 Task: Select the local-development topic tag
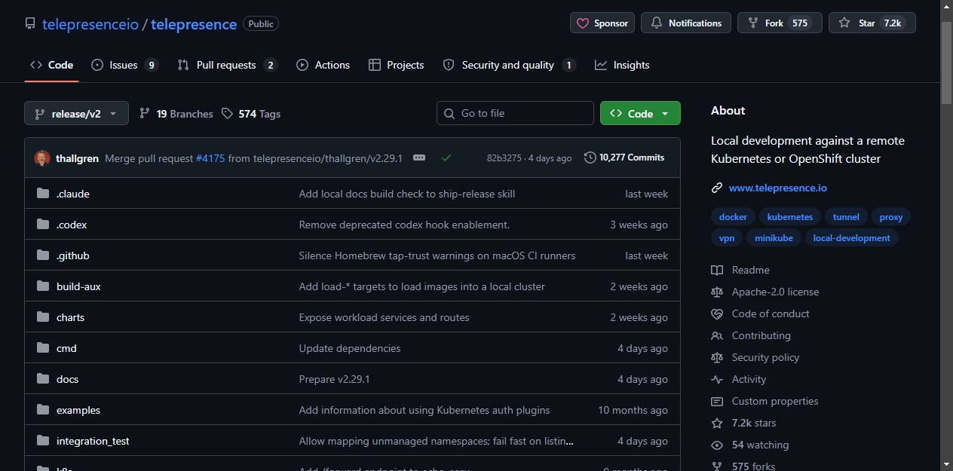[852, 238]
